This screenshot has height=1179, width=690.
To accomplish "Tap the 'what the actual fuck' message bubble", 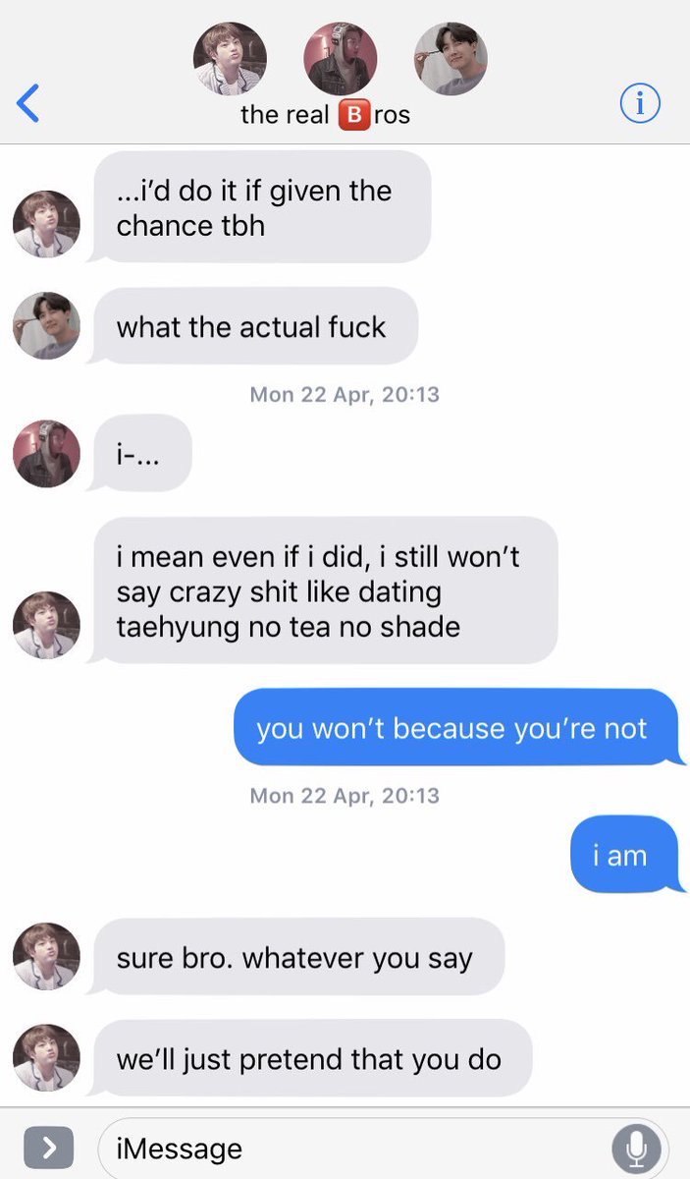I will click(253, 326).
